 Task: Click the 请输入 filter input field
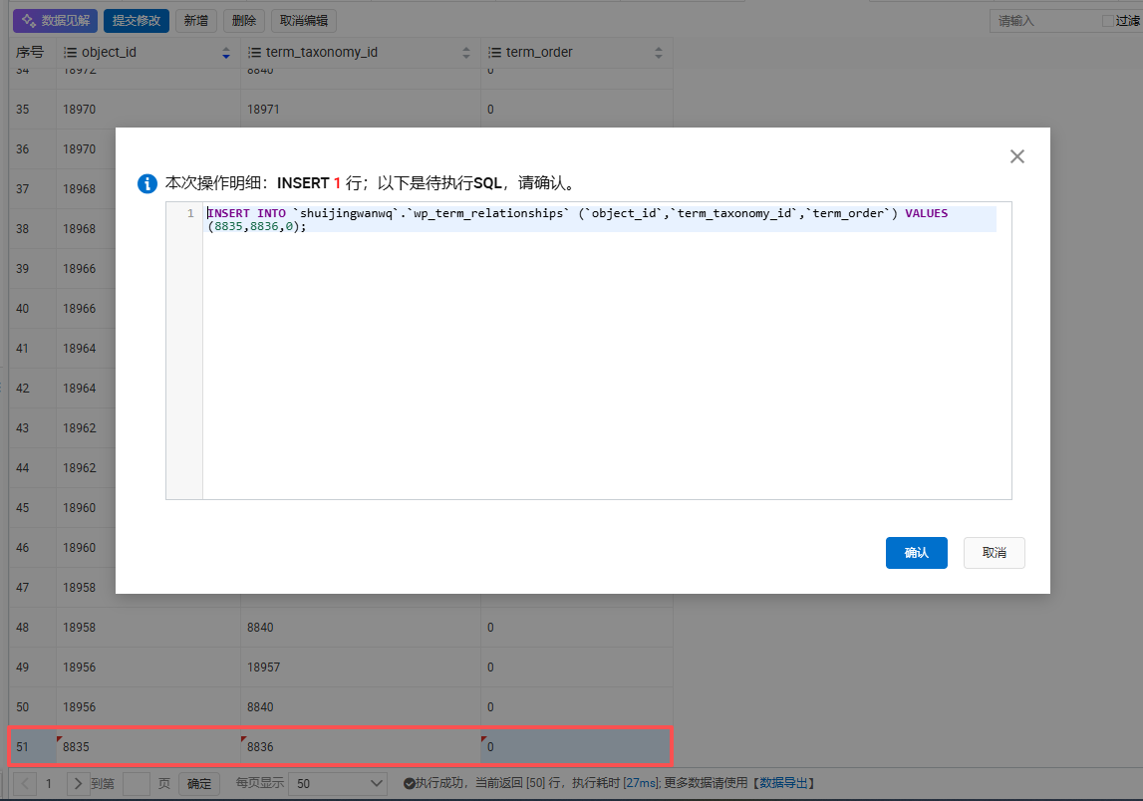pyautogui.click(x=1044, y=20)
